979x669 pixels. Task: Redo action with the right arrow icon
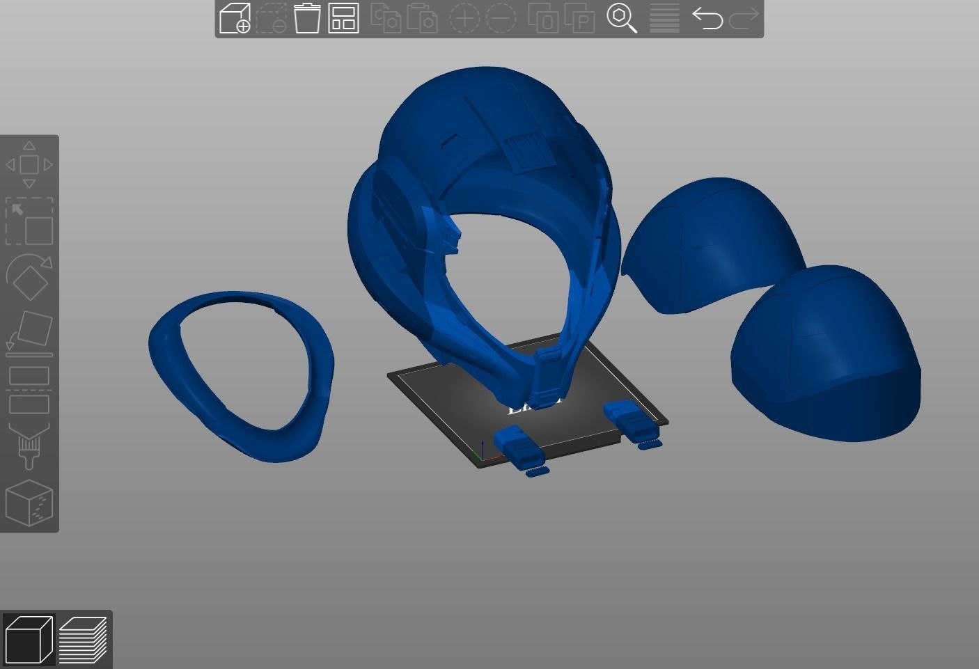(x=744, y=18)
